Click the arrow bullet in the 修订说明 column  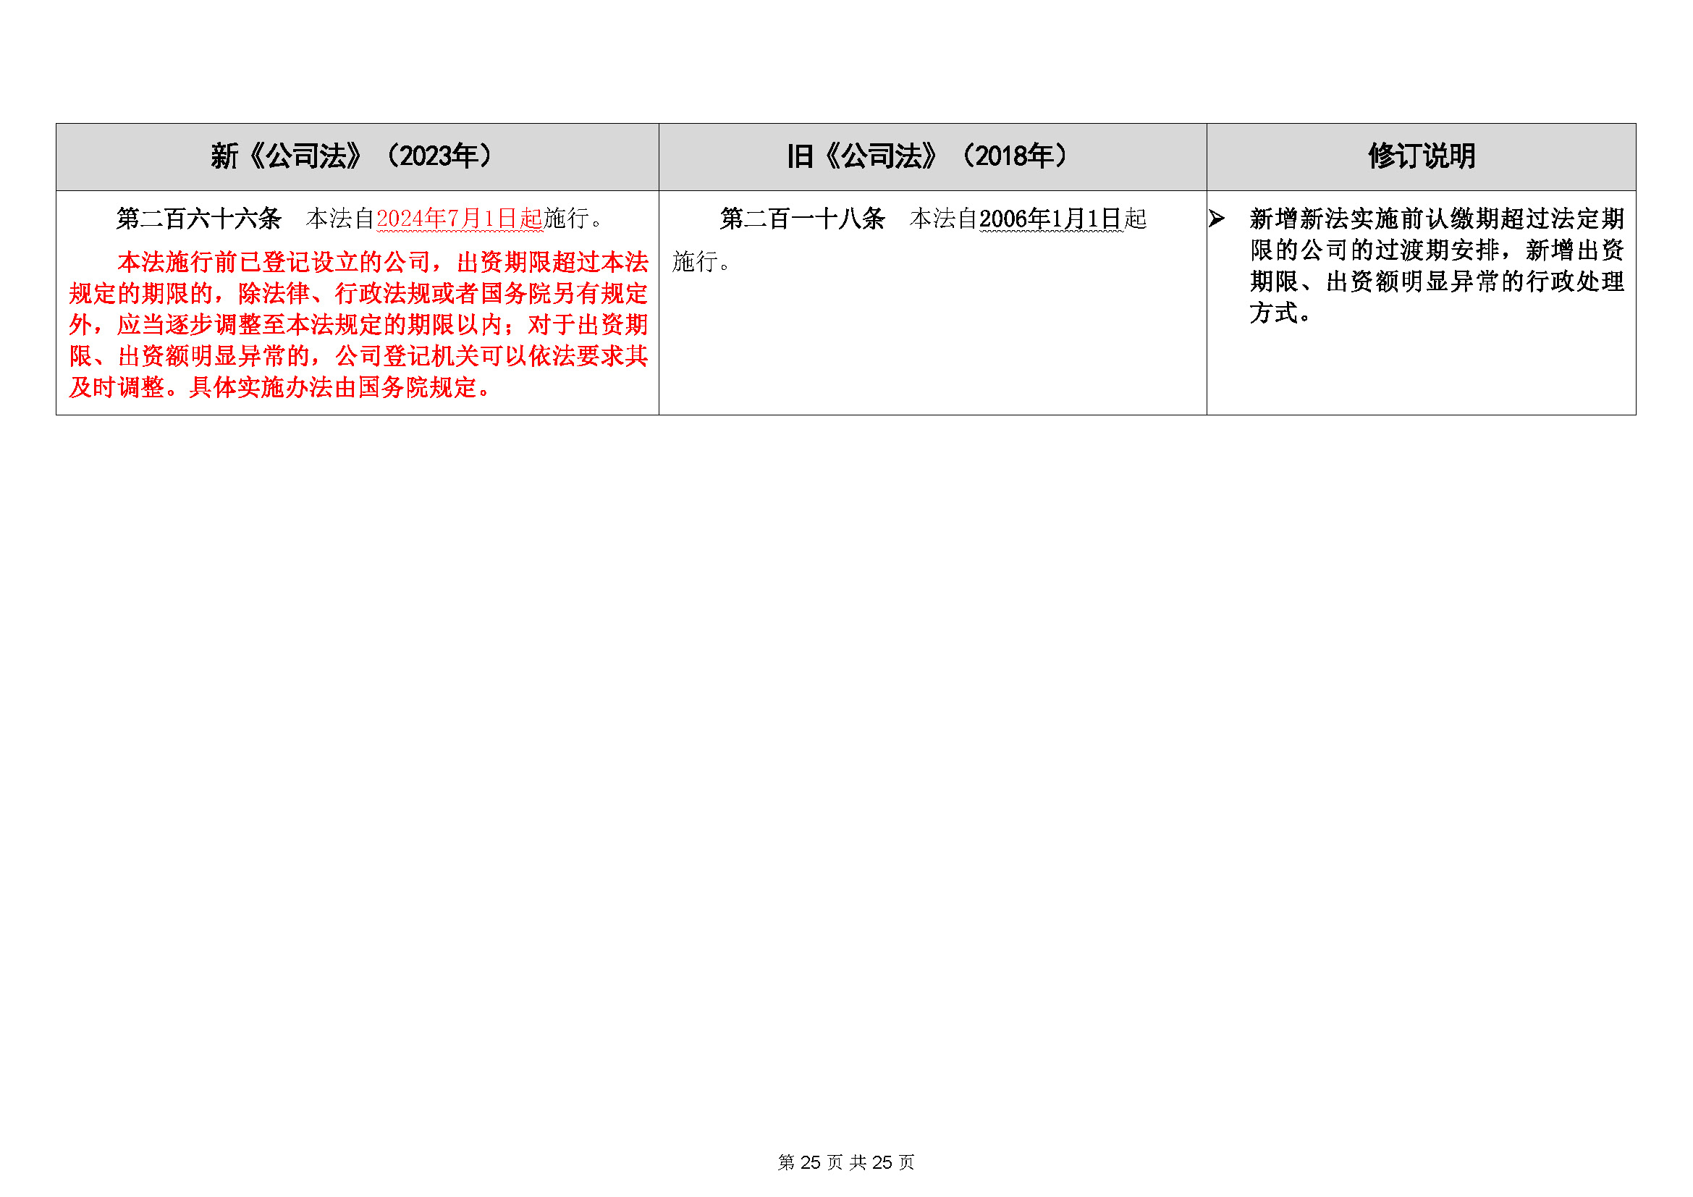[1216, 219]
